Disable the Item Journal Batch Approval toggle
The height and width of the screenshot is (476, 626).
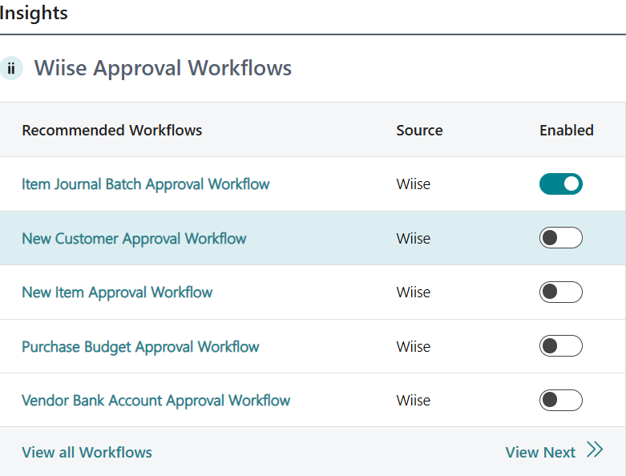560,184
